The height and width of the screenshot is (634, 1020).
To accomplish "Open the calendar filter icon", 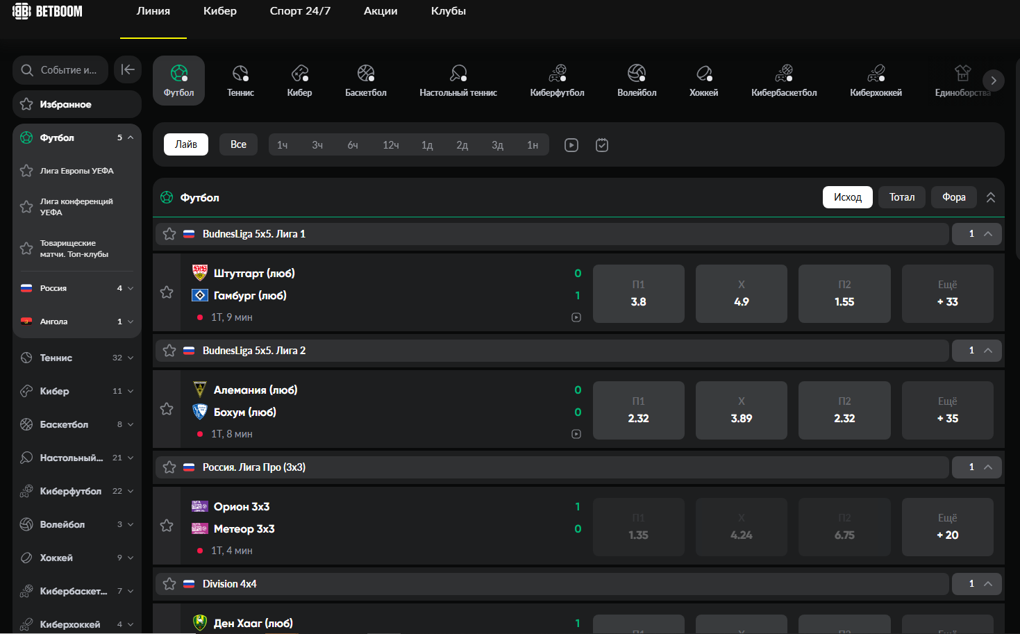I will [x=602, y=145].
